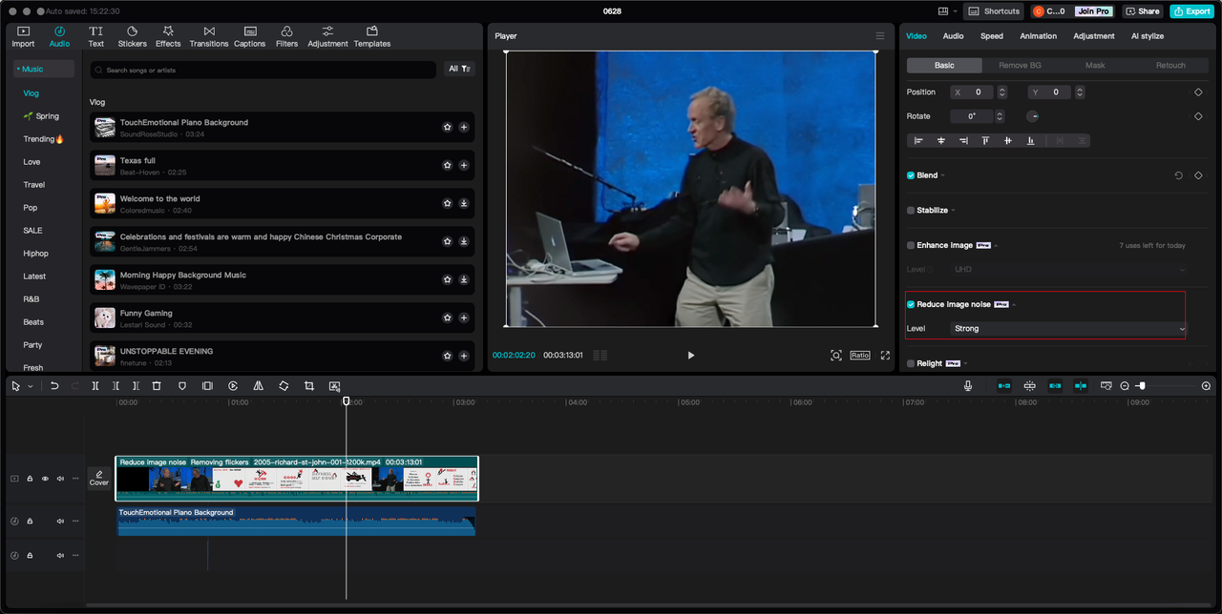Open the Filters panel
The image size is (1222, 614).
(x=286, y=36)
